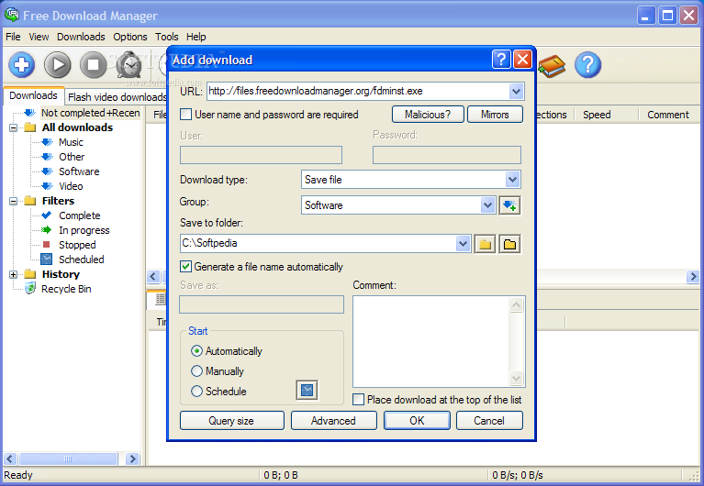This screenshot has height=486, width=704.
Task: Click the Comment column header
Action: tap(667, 115)
